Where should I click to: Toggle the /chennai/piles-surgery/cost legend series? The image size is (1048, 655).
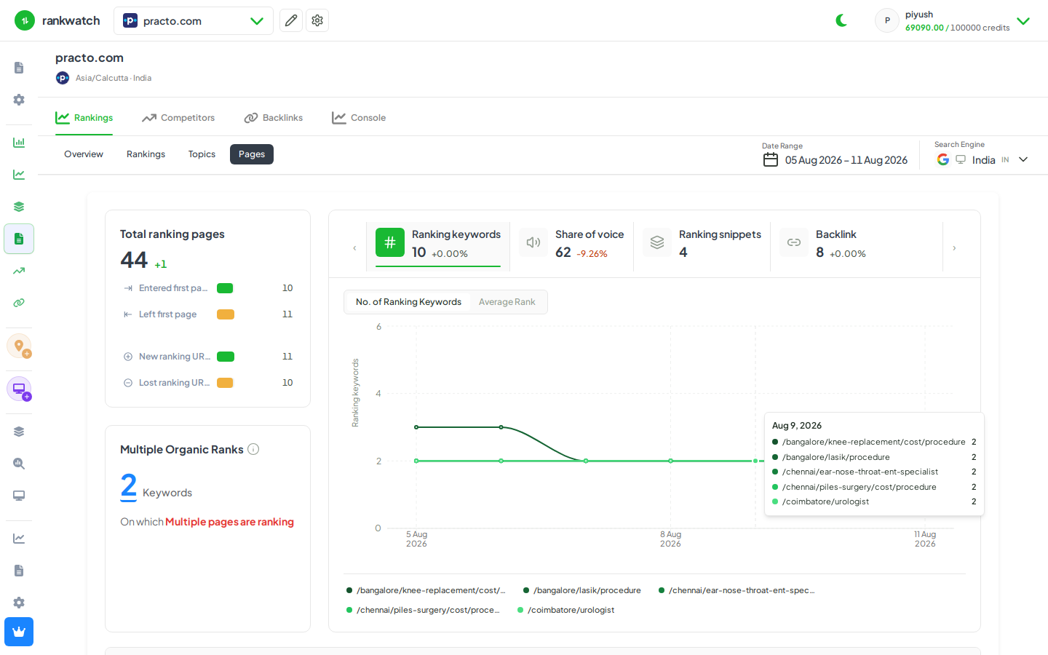pyautogui.click(x=423, y=610)
